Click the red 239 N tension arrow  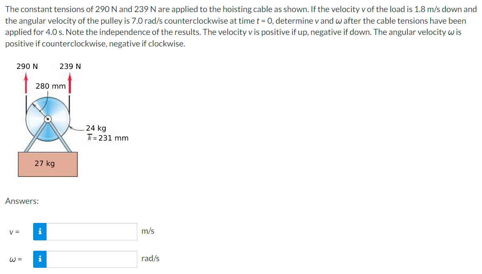click(x=70, y=83)
